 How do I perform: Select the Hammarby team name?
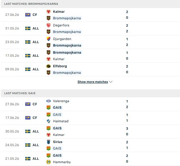pos(62,162)
